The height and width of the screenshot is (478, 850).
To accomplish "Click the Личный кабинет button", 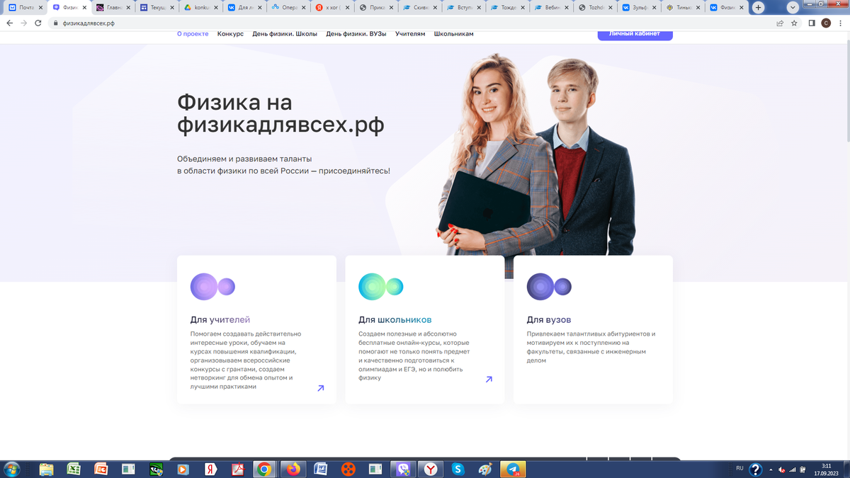I will tap(635, 33).
